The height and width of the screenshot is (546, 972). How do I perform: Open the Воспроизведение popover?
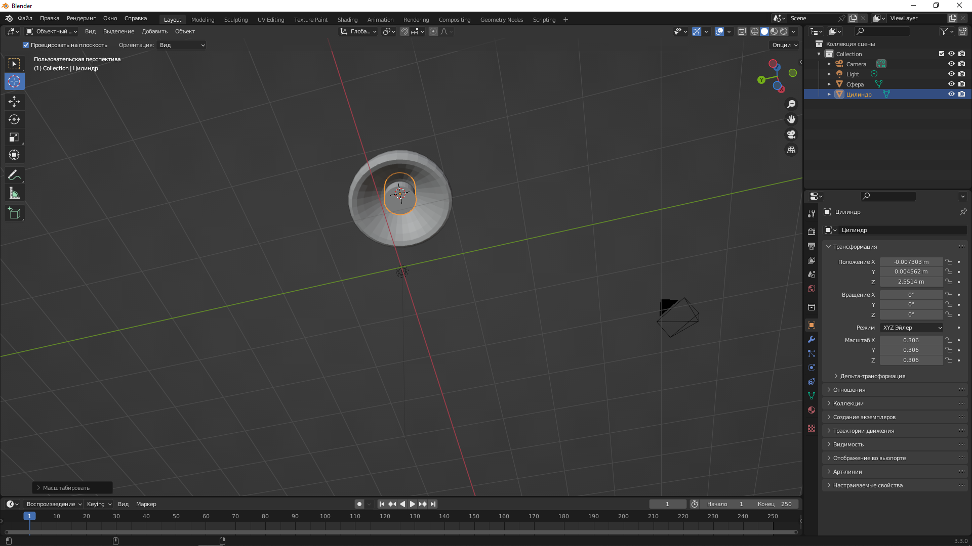[54, 504]
